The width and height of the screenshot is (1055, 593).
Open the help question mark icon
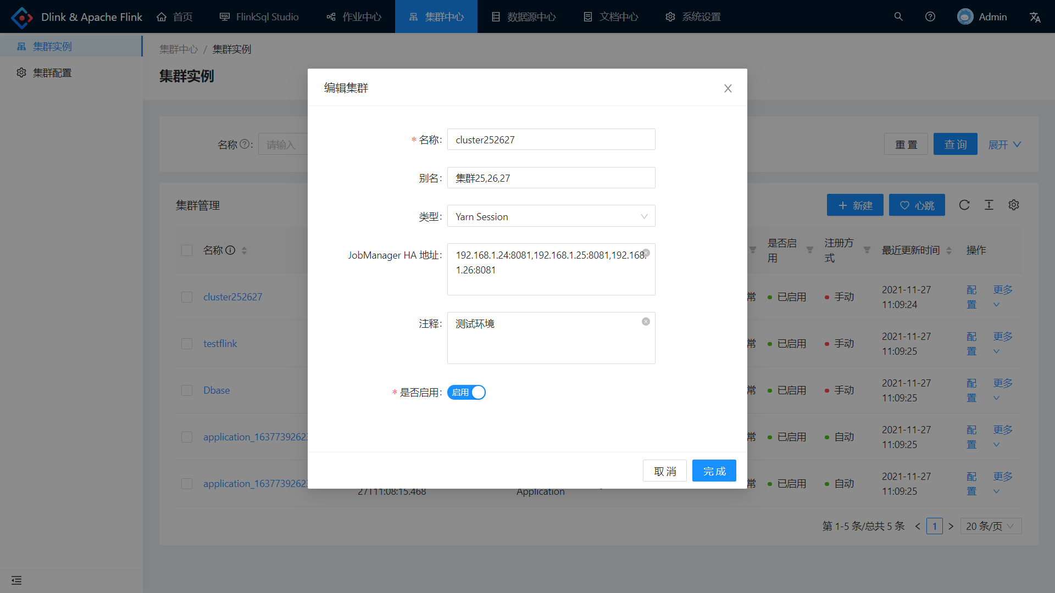point(930,16)
